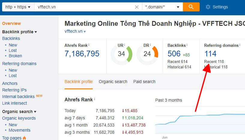The height and width of the screenshot is (140, 245).
Task: Click the info icon beside Ahrefs Rank heading
Action: coord(89,45)
